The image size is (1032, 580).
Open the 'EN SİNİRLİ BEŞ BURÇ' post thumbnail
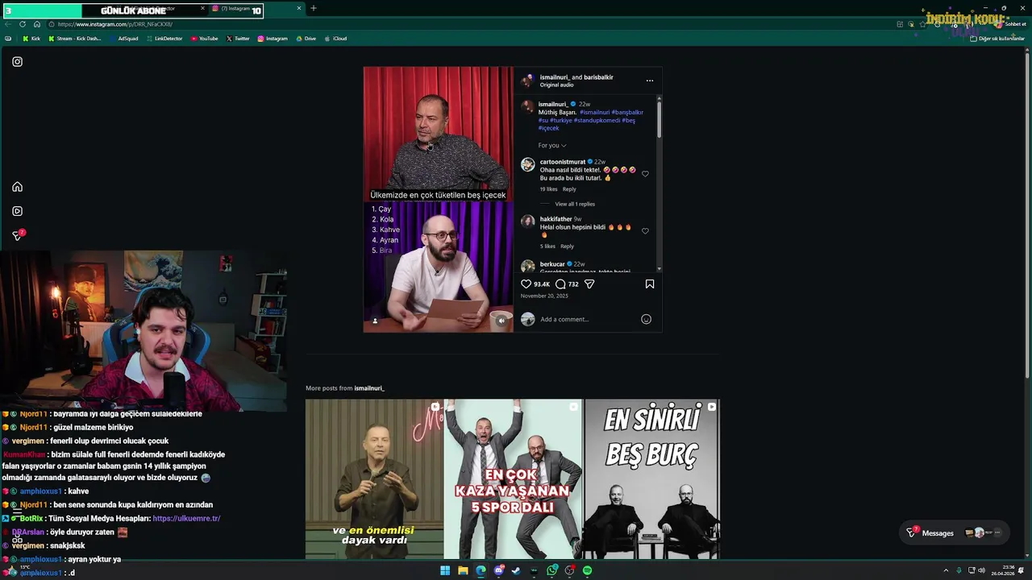pyautogui.click(x=652, y=479)
